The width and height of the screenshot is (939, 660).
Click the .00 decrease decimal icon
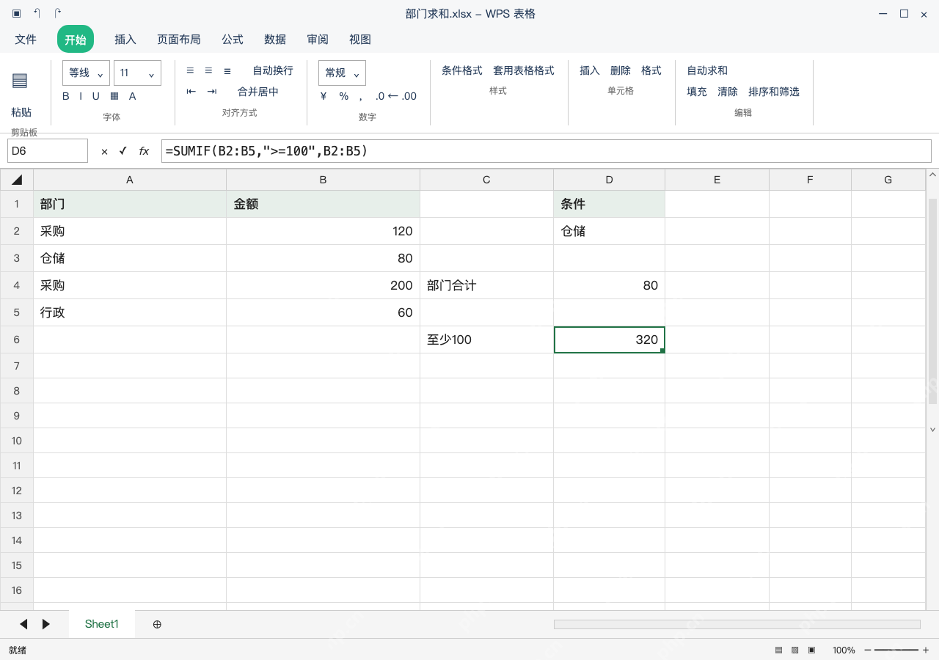click(x=409, y=96)
